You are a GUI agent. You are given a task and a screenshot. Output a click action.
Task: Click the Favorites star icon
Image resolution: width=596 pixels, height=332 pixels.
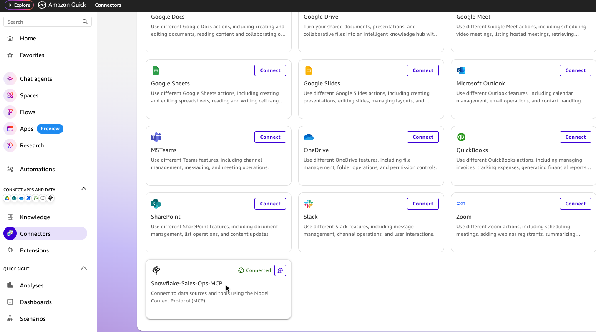click(10, 55)
